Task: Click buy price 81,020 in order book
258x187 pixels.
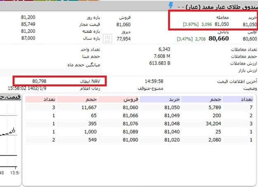Action: (172, 140)
